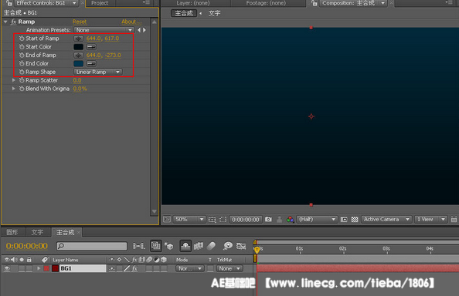Viewport: 459px width, 296px height.
Task: Open the 50% magnification dropdown
Action: point(189,219)
